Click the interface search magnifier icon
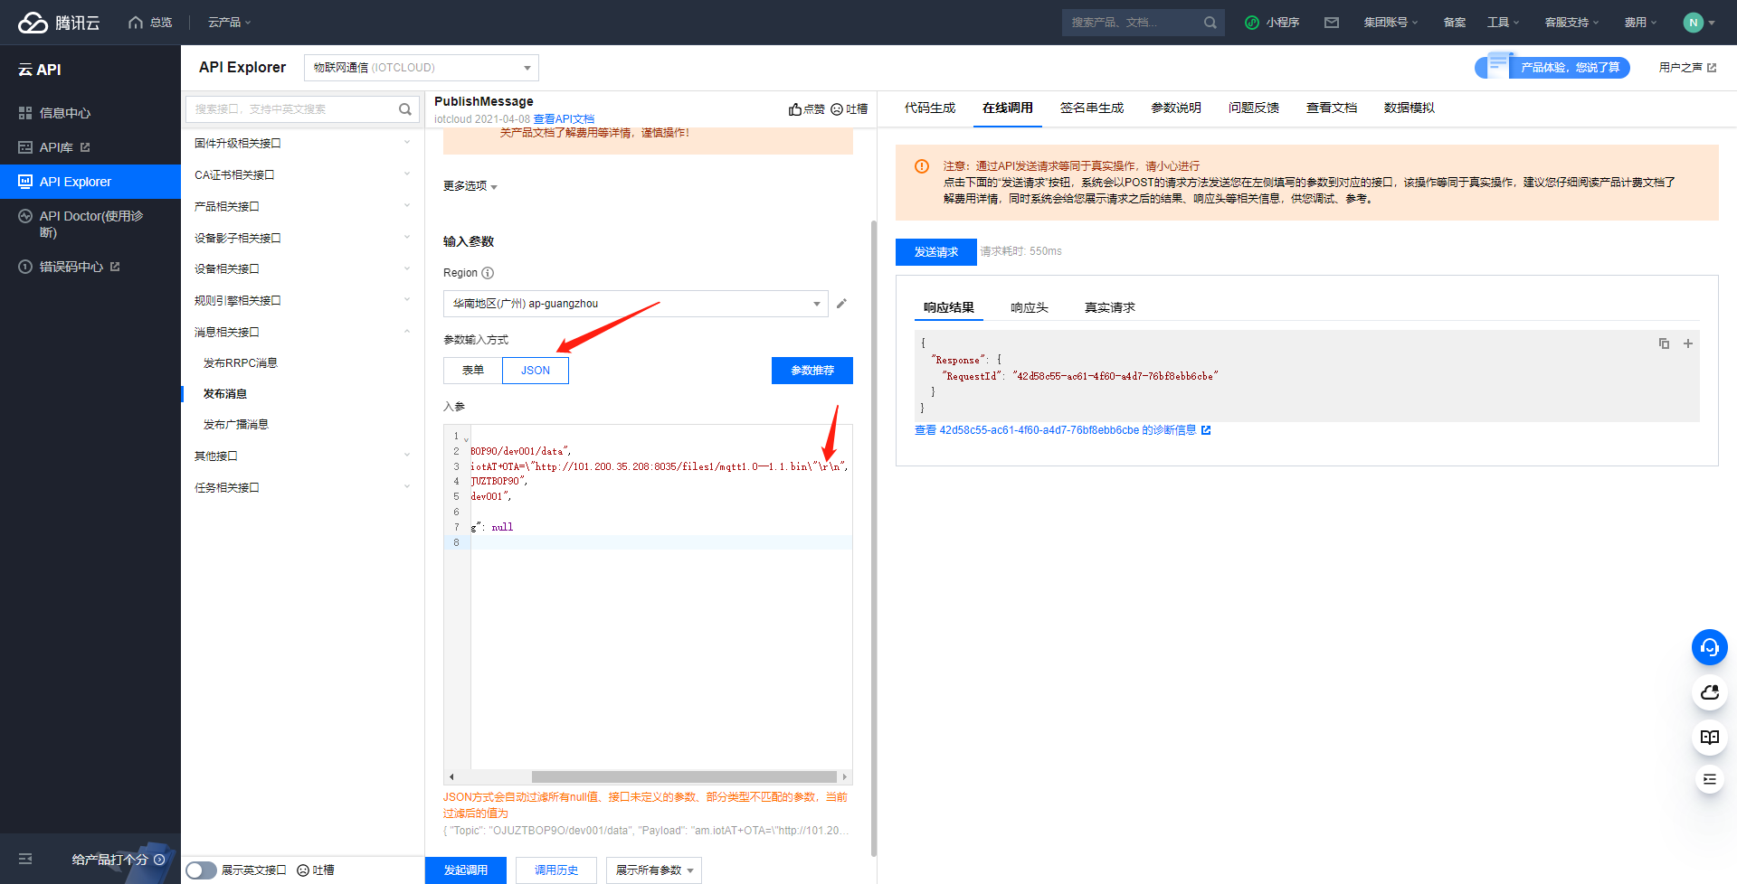The width and height of the screenshot is (1737, 884). [x=405, y=109]
